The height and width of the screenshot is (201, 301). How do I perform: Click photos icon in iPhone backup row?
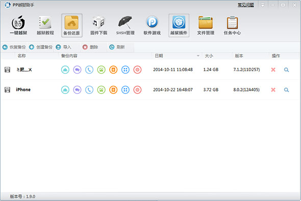(102, 90)
